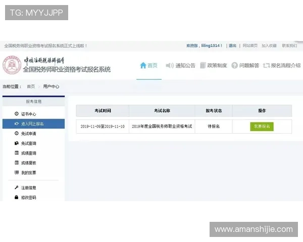The image size is (303, 242).
Task: Click the announcement 全国税务师职业资格考试报名系统正式上线啦
Action: (x=45, y=46)
